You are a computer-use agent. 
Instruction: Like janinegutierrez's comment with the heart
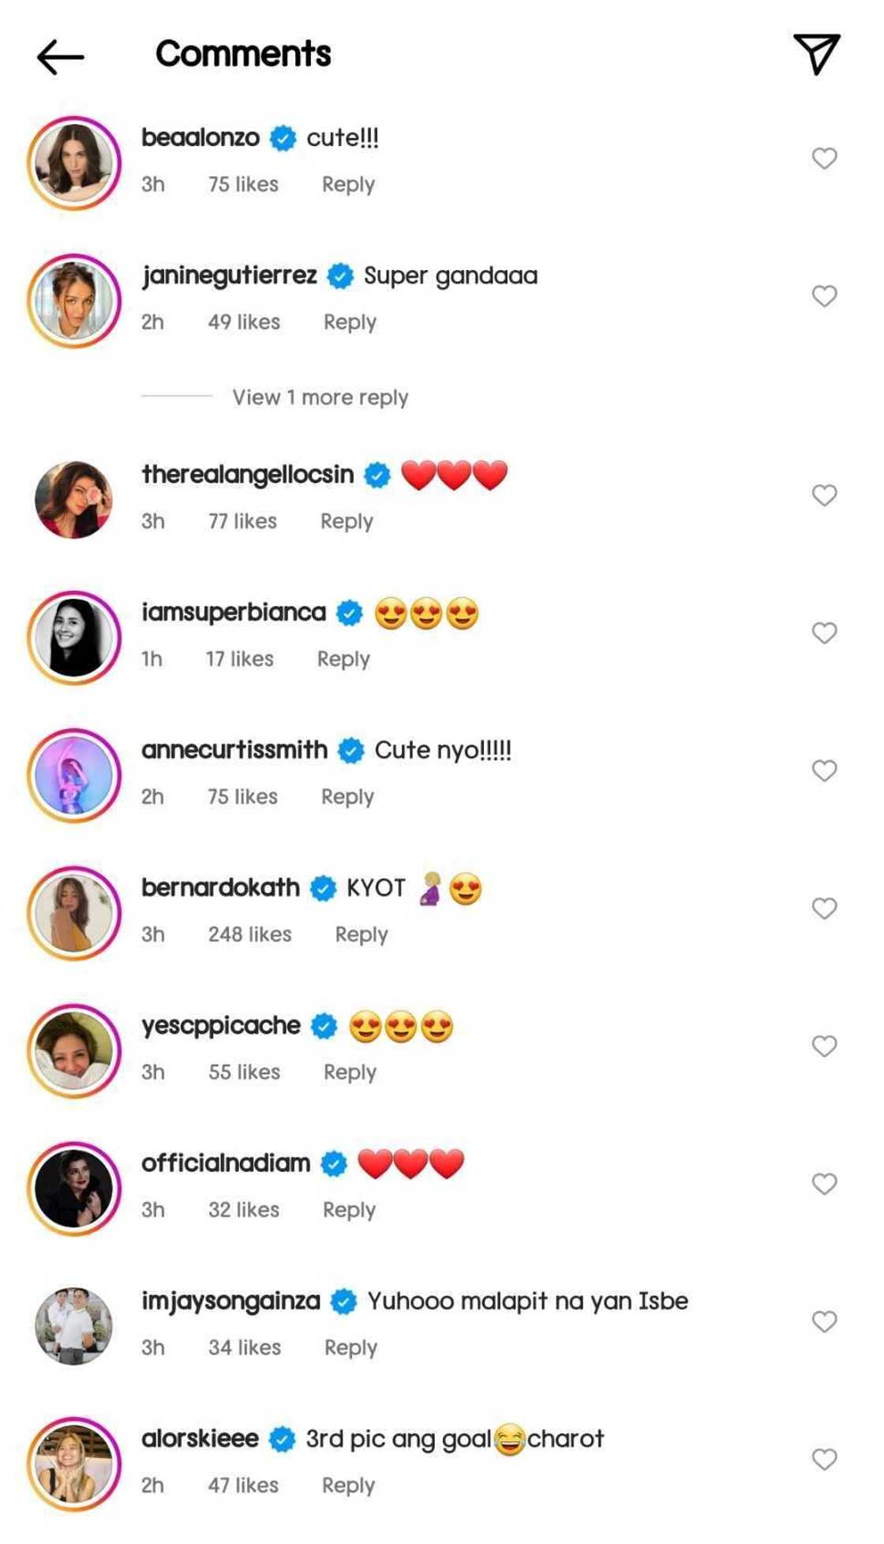824,296
